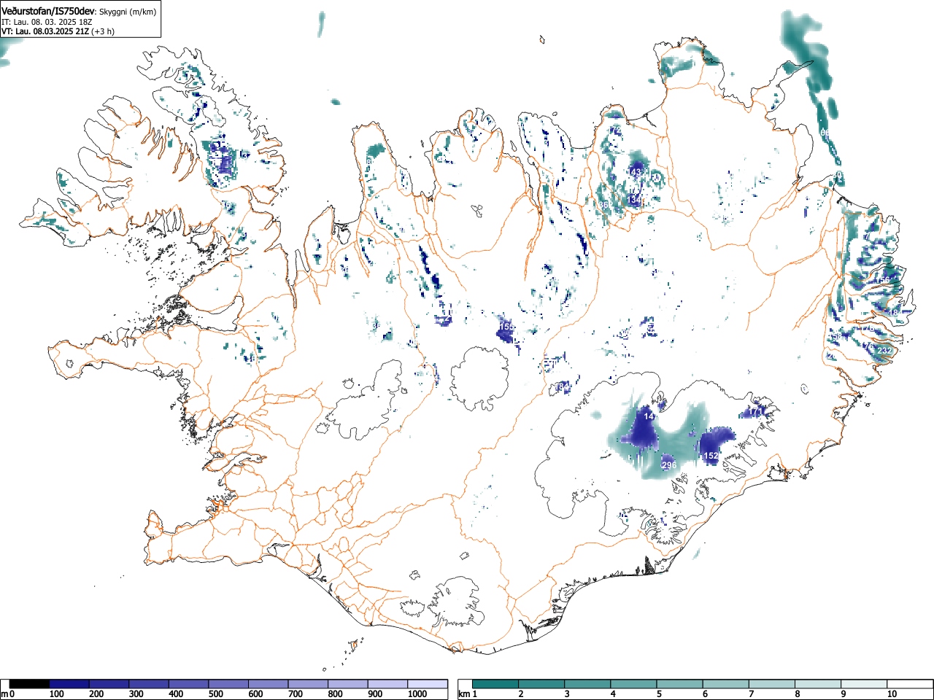
Task: Select the pale lilac 1000 m legend swatch
Action: (428, 684)
